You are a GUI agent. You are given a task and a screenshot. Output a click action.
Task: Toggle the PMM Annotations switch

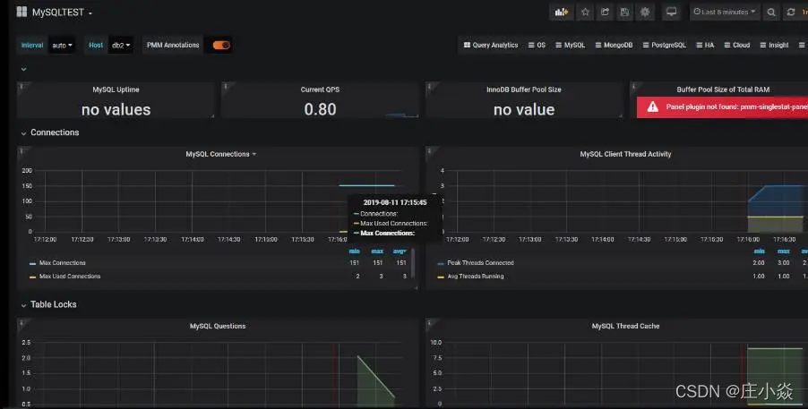(221, 46)
